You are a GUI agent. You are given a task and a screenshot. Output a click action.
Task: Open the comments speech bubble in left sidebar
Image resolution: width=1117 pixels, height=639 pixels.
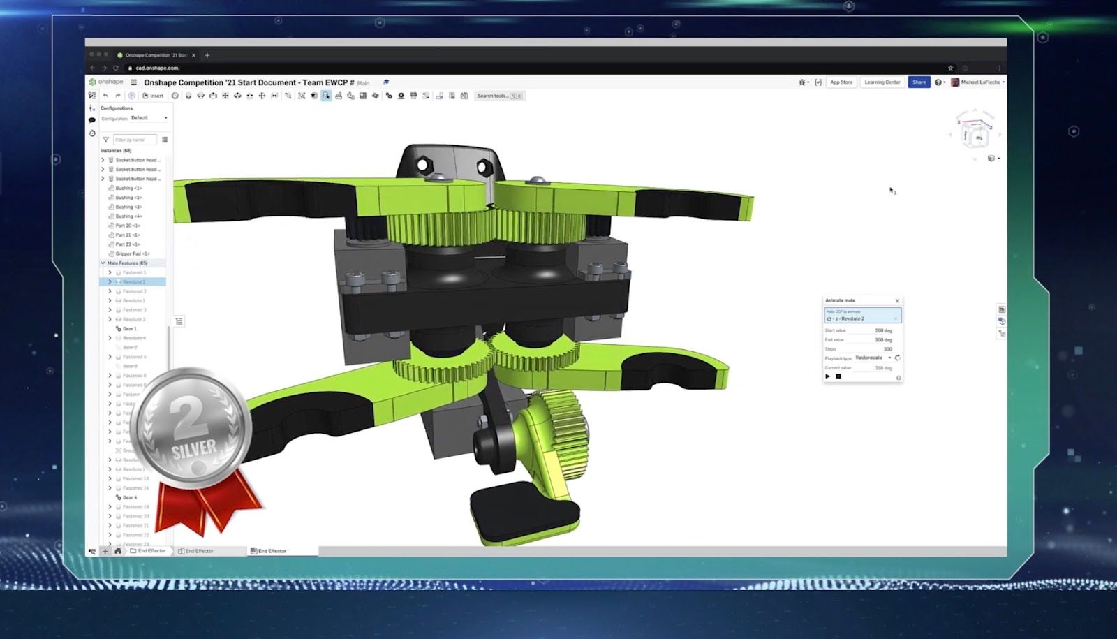tap(92, 120)
